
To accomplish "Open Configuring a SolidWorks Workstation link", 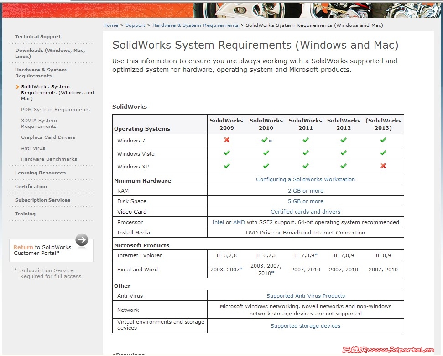I will 305,179.
